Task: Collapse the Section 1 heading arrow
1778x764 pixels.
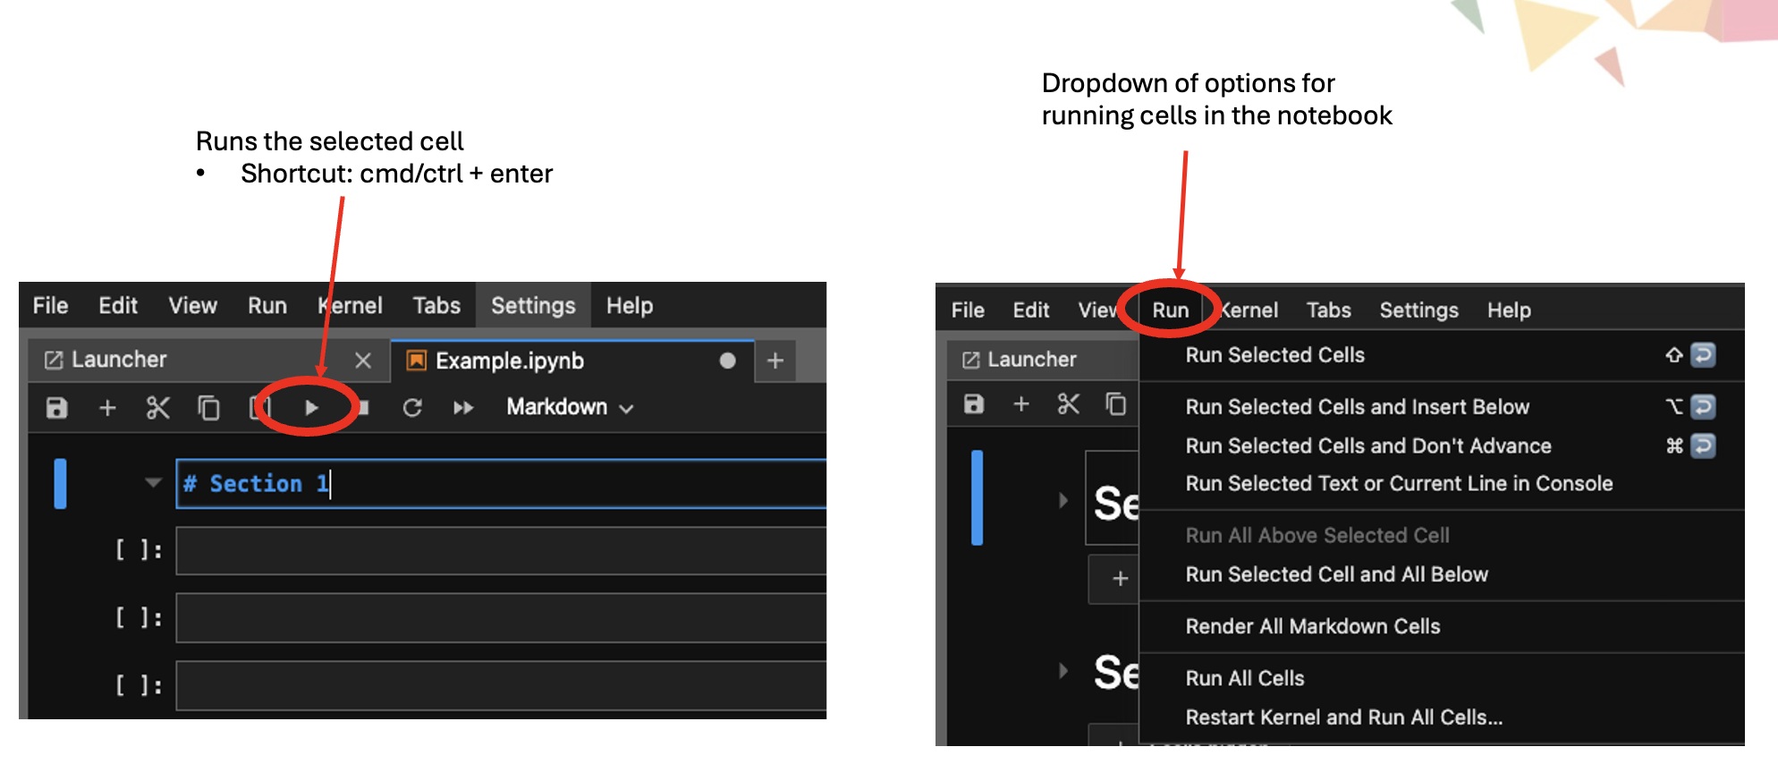Action: coord(153,483)
